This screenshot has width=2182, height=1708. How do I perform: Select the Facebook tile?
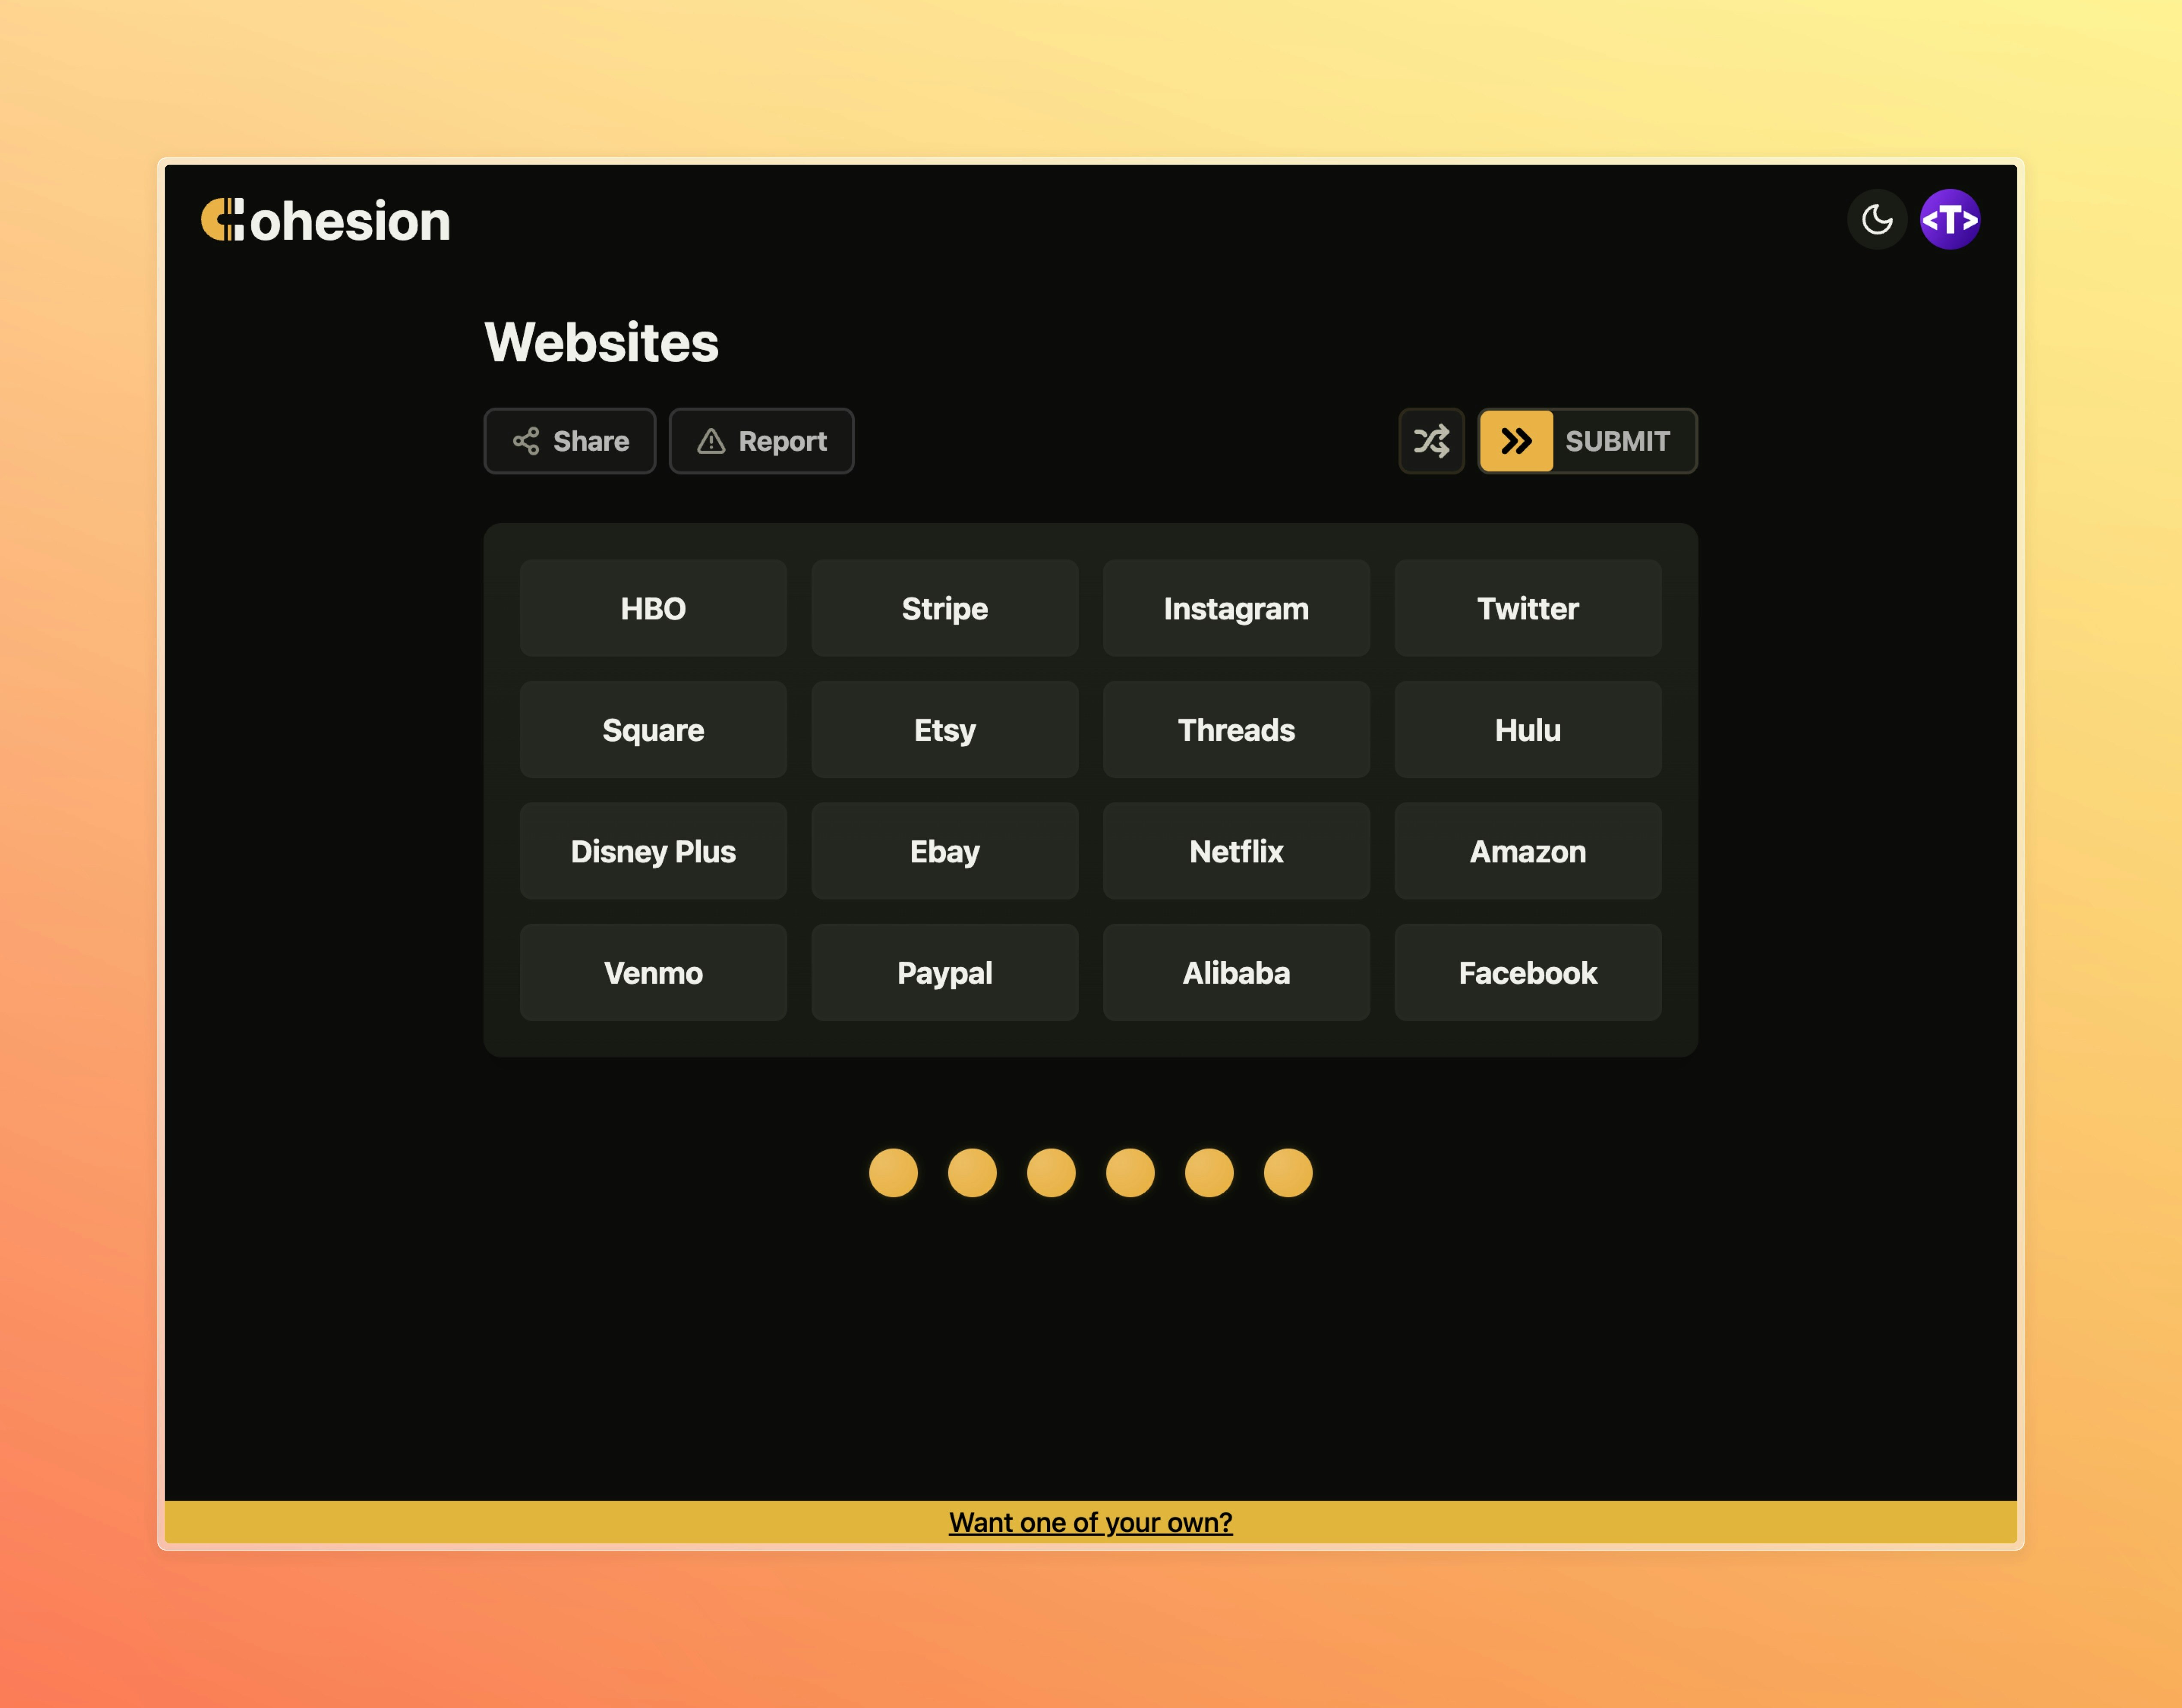1528,973
